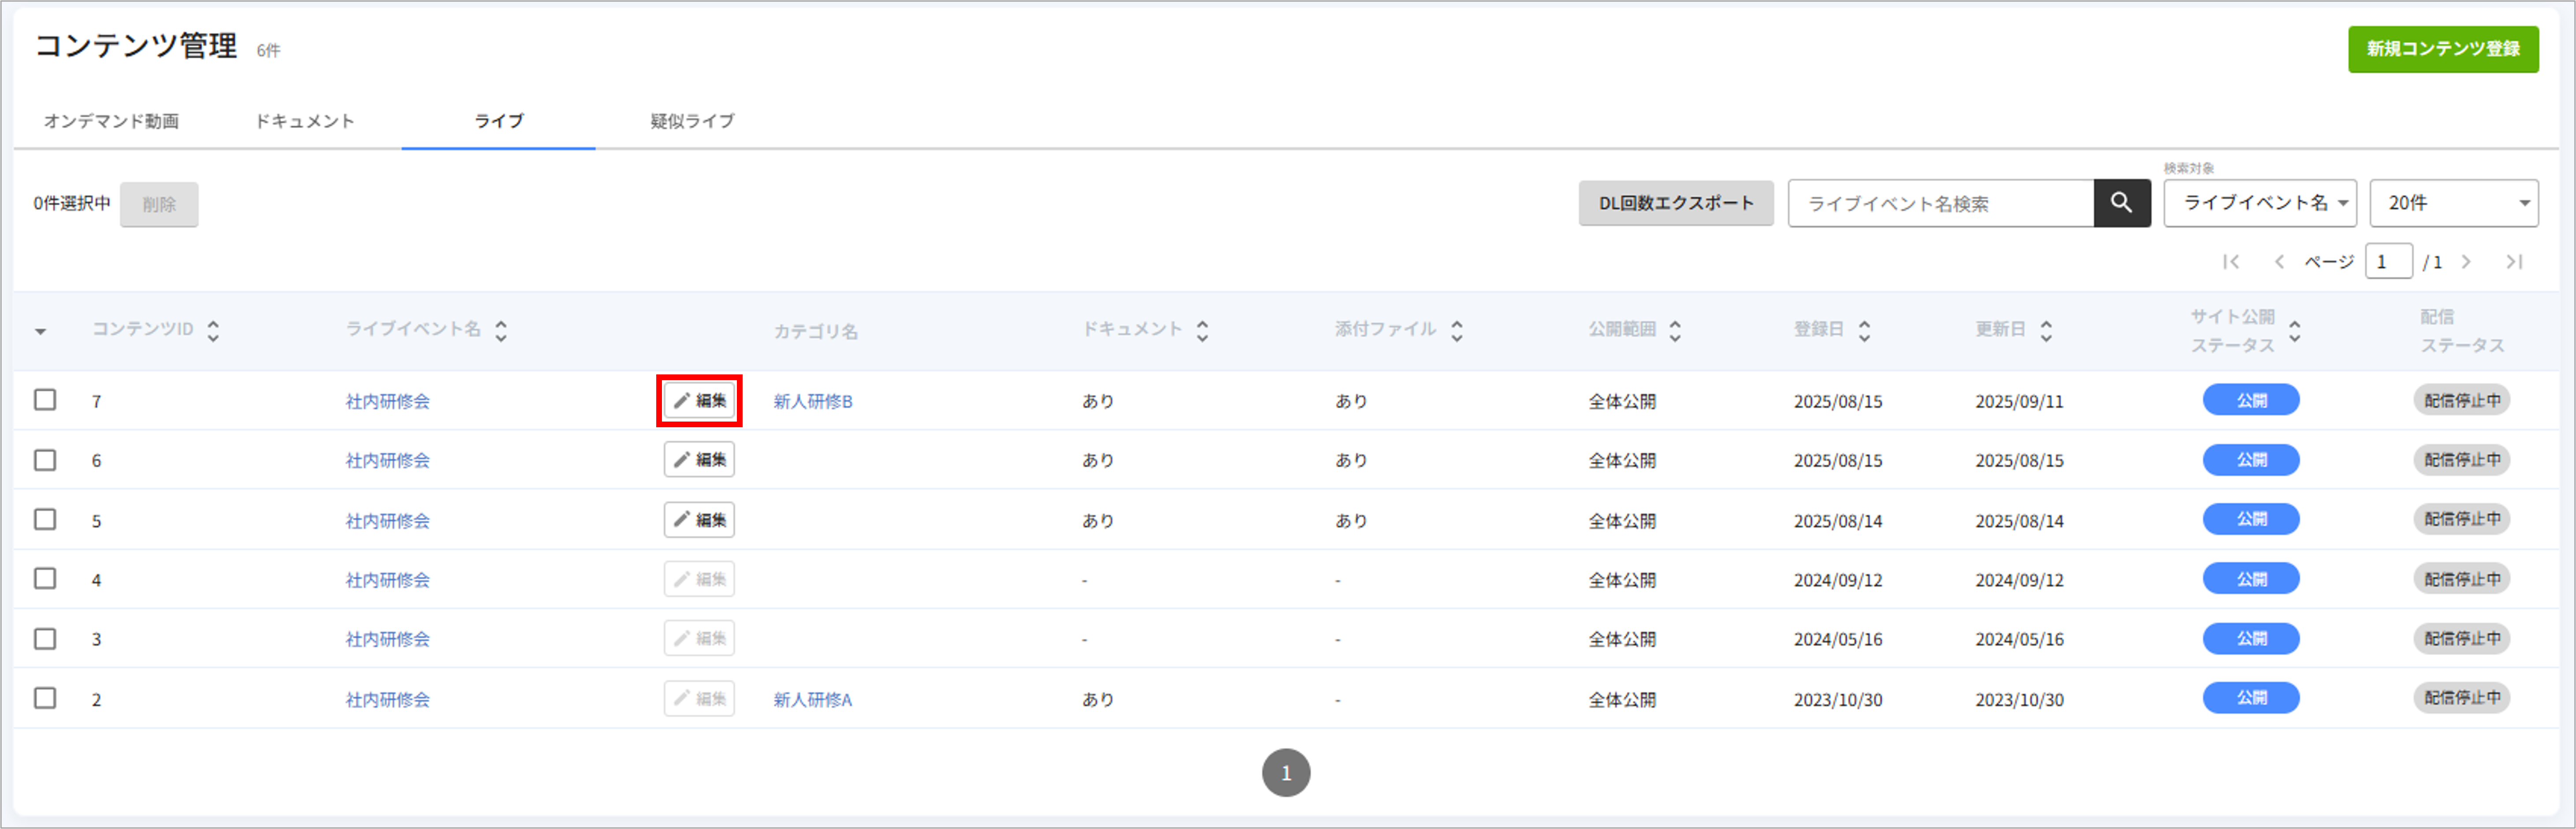Switch to the オンデマンド動画 tab

coord(111,121)
